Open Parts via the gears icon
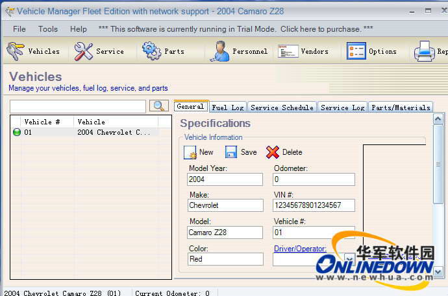 point(152,51)
